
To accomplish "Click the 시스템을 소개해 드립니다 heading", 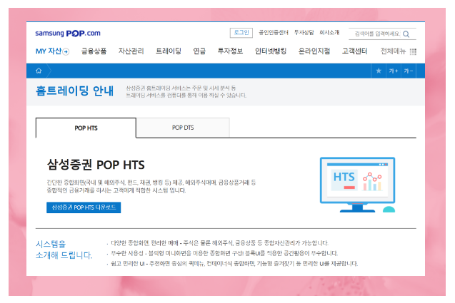I will (64, 250).
